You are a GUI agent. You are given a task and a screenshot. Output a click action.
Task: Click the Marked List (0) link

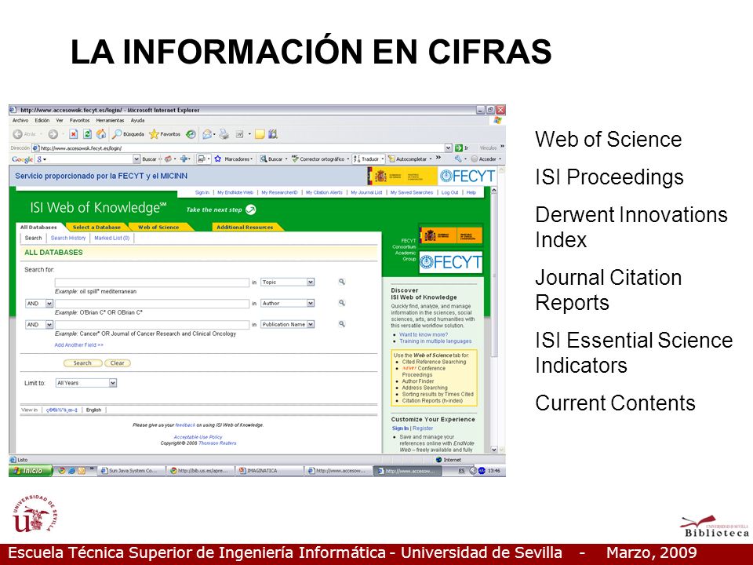112,238
